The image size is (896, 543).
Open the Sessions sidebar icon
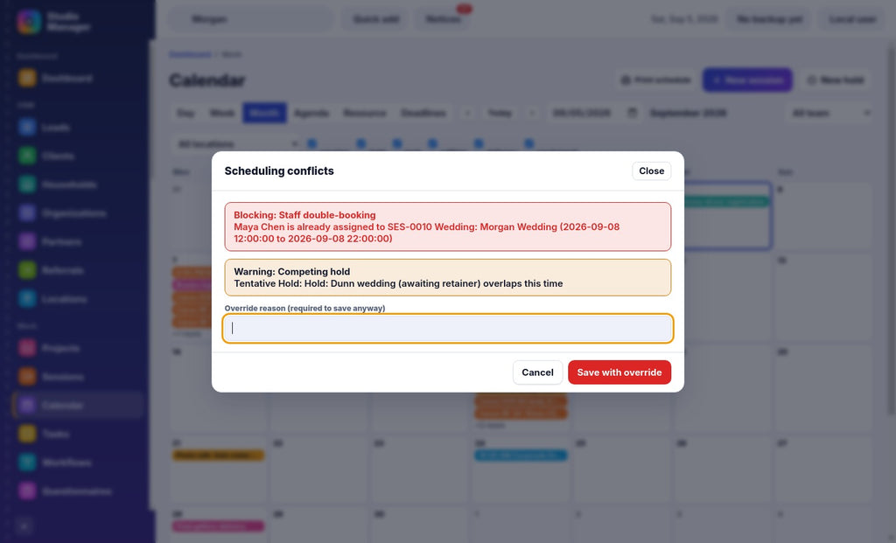coord(27,376)
